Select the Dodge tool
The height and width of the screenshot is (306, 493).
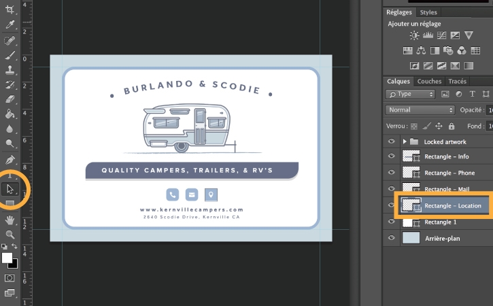pyautogui.click(x=10, y=143)
